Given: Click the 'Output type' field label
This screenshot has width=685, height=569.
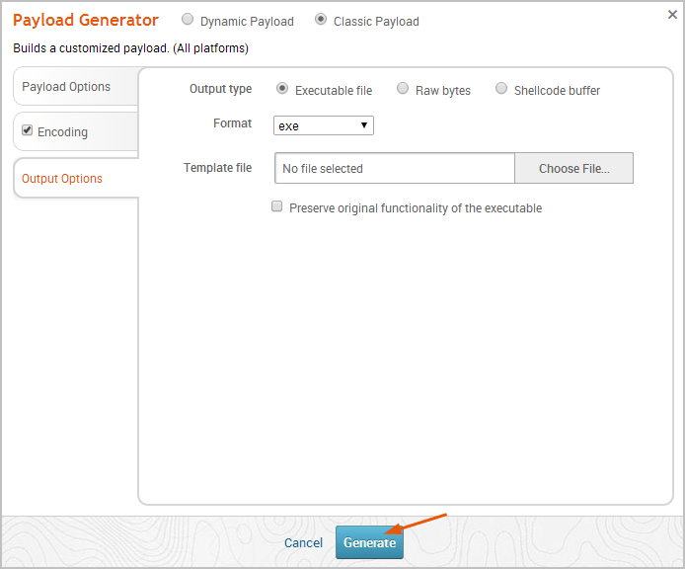Looking at the screenshot, I should pos(220,89).
